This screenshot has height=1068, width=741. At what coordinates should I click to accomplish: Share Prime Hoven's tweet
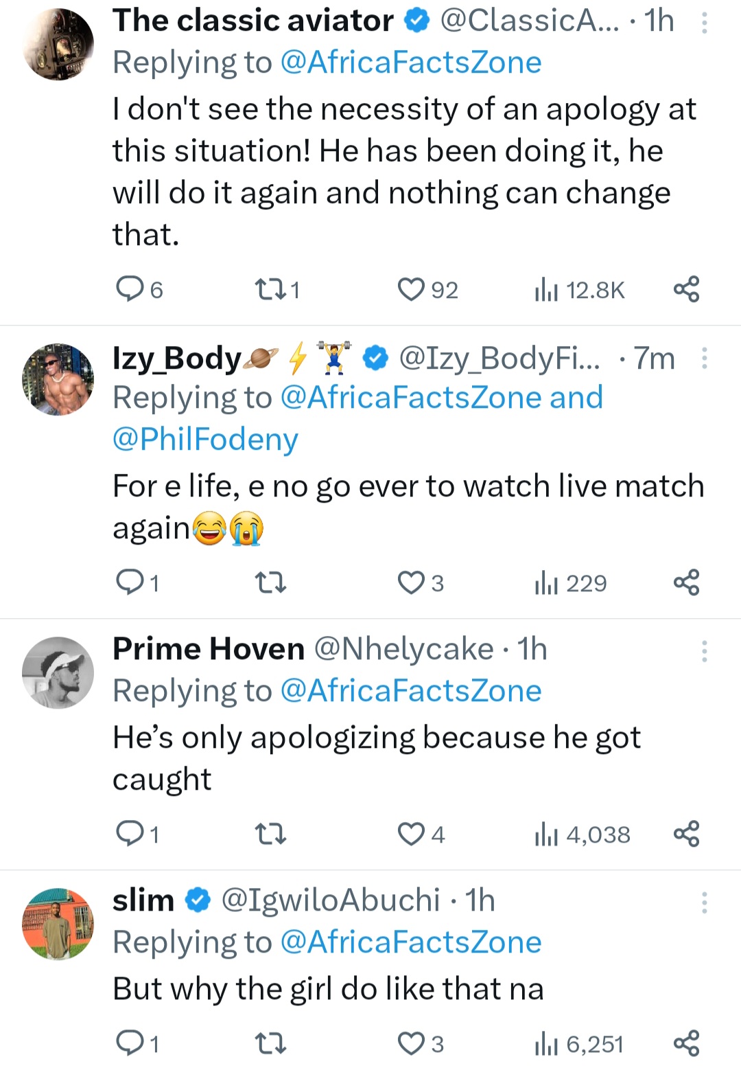686,834
